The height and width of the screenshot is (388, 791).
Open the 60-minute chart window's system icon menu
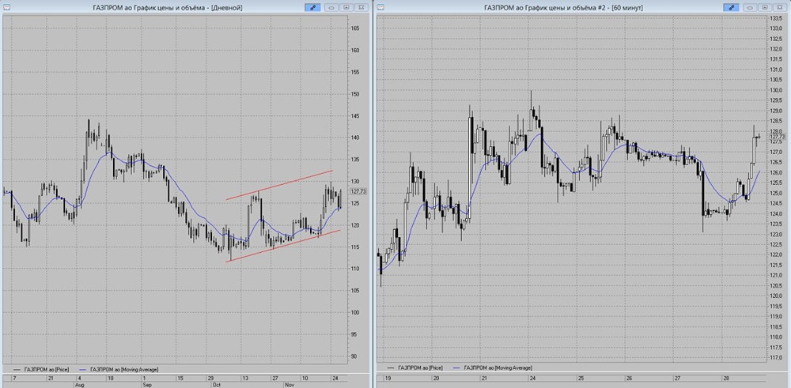(x=381, y=7)
